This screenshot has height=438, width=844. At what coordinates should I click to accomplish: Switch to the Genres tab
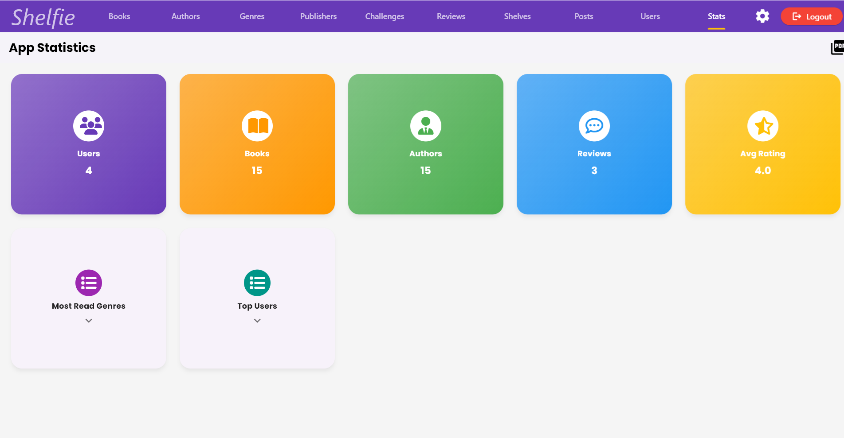coord(252,16)
